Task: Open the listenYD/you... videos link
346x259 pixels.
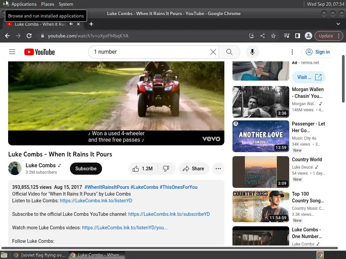Action: [125, 228]
